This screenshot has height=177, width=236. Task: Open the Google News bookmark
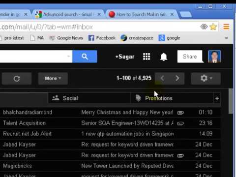(x=66, y=38)
